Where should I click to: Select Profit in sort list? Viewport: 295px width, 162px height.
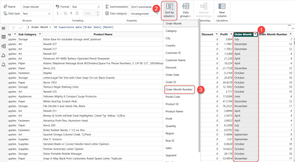[181, 119]
